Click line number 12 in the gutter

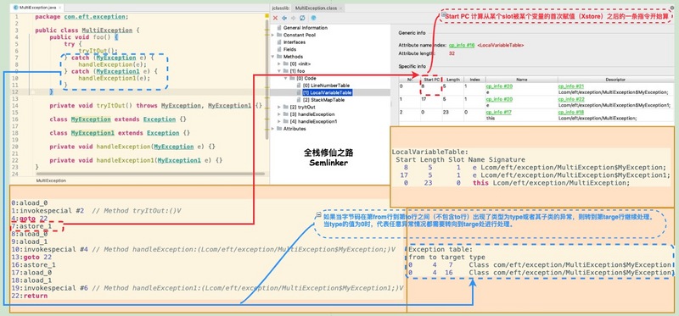coord(15,91)
